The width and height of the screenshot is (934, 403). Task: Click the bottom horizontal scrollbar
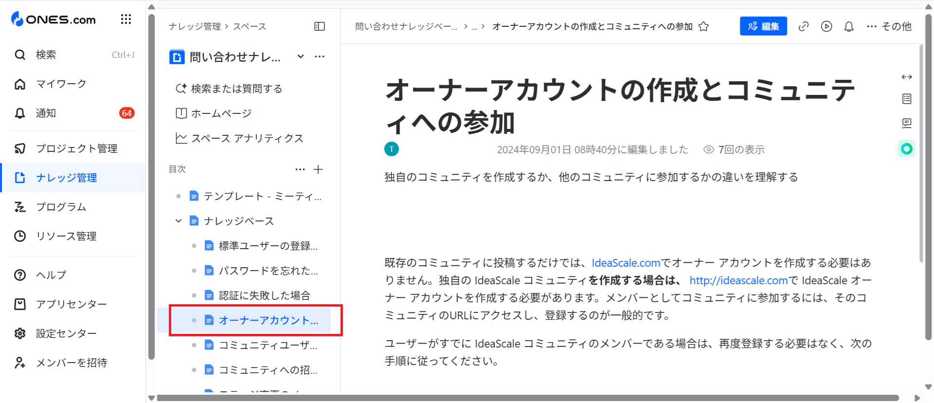click(x=528, y=398)
